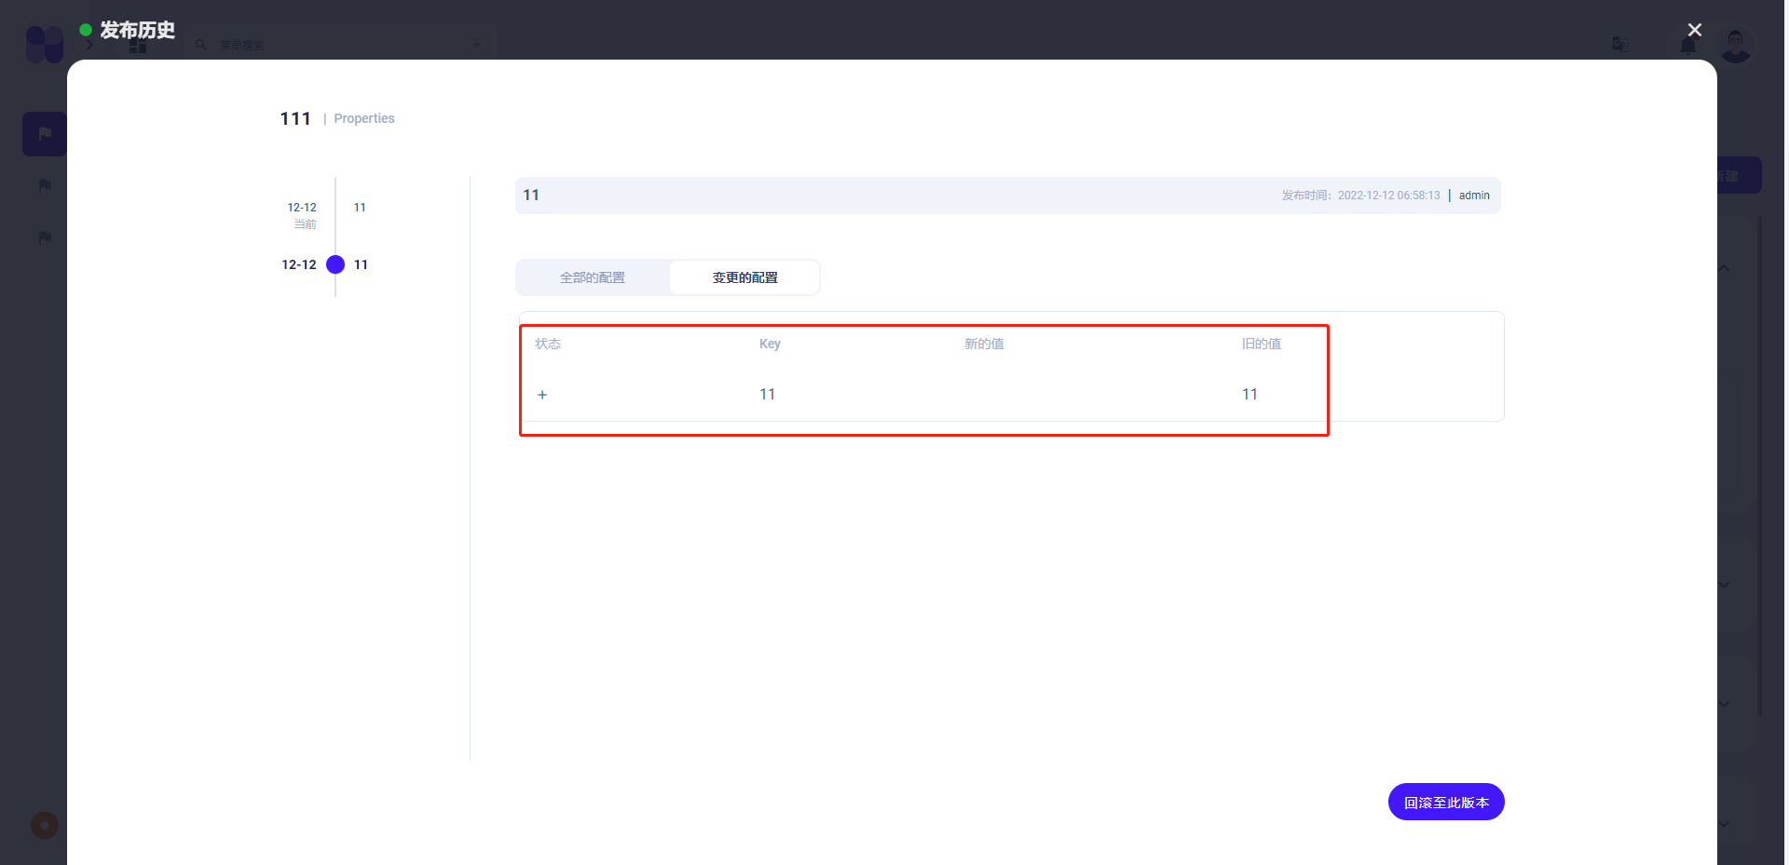Select the second flag icon in the sidebar

click(44, 185)
